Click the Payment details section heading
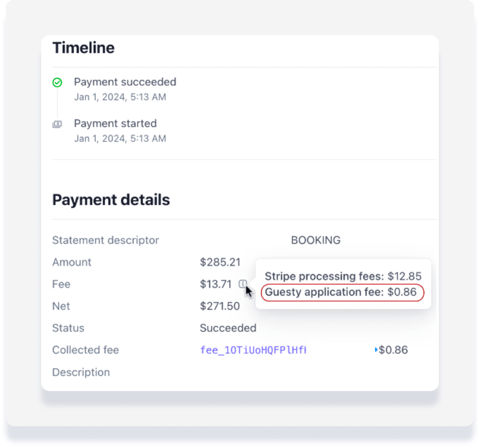The width and height of the screenshot is (480, 447). 111,200
